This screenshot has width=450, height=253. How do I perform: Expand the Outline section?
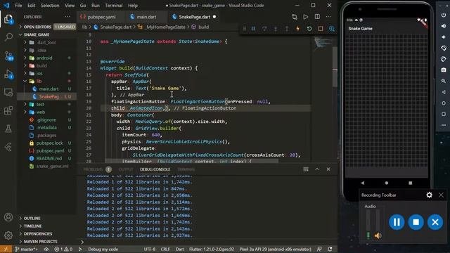tap(32, 219)
